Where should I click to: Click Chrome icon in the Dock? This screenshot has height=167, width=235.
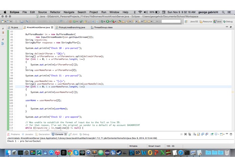pos(70,152)
